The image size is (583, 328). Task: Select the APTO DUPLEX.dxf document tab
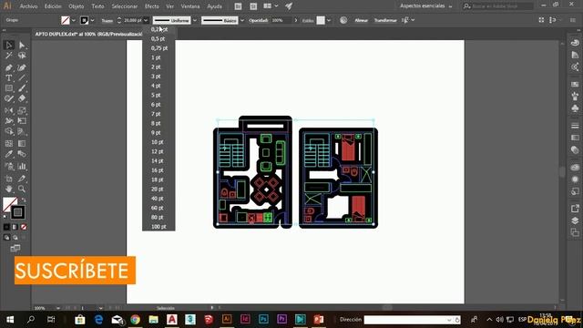tap(88, 34)
